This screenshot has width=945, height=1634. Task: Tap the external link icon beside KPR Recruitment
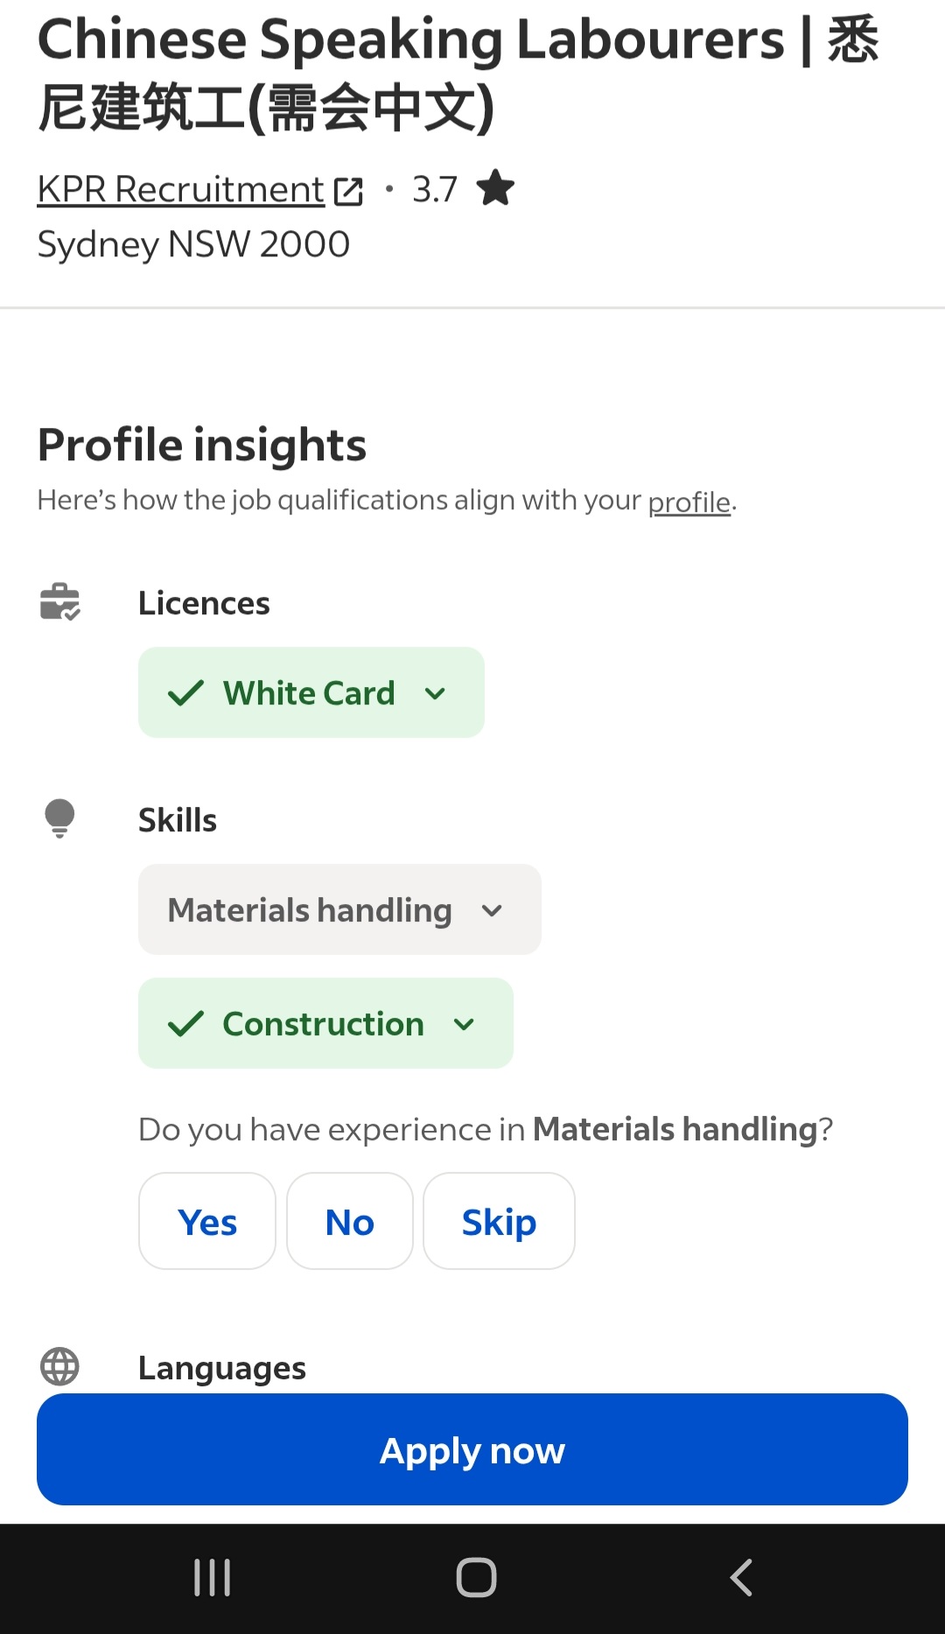348,191
